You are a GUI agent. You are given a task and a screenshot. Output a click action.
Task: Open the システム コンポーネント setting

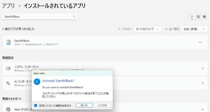pyautogui.click(x=105, y=69)
